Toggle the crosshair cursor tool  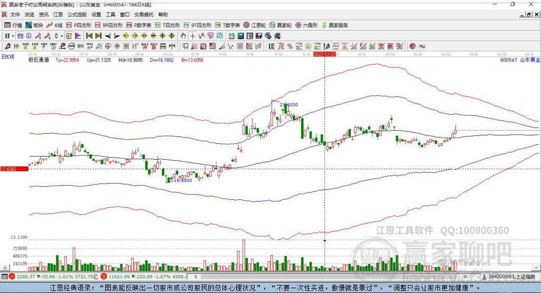coord(192,36)
